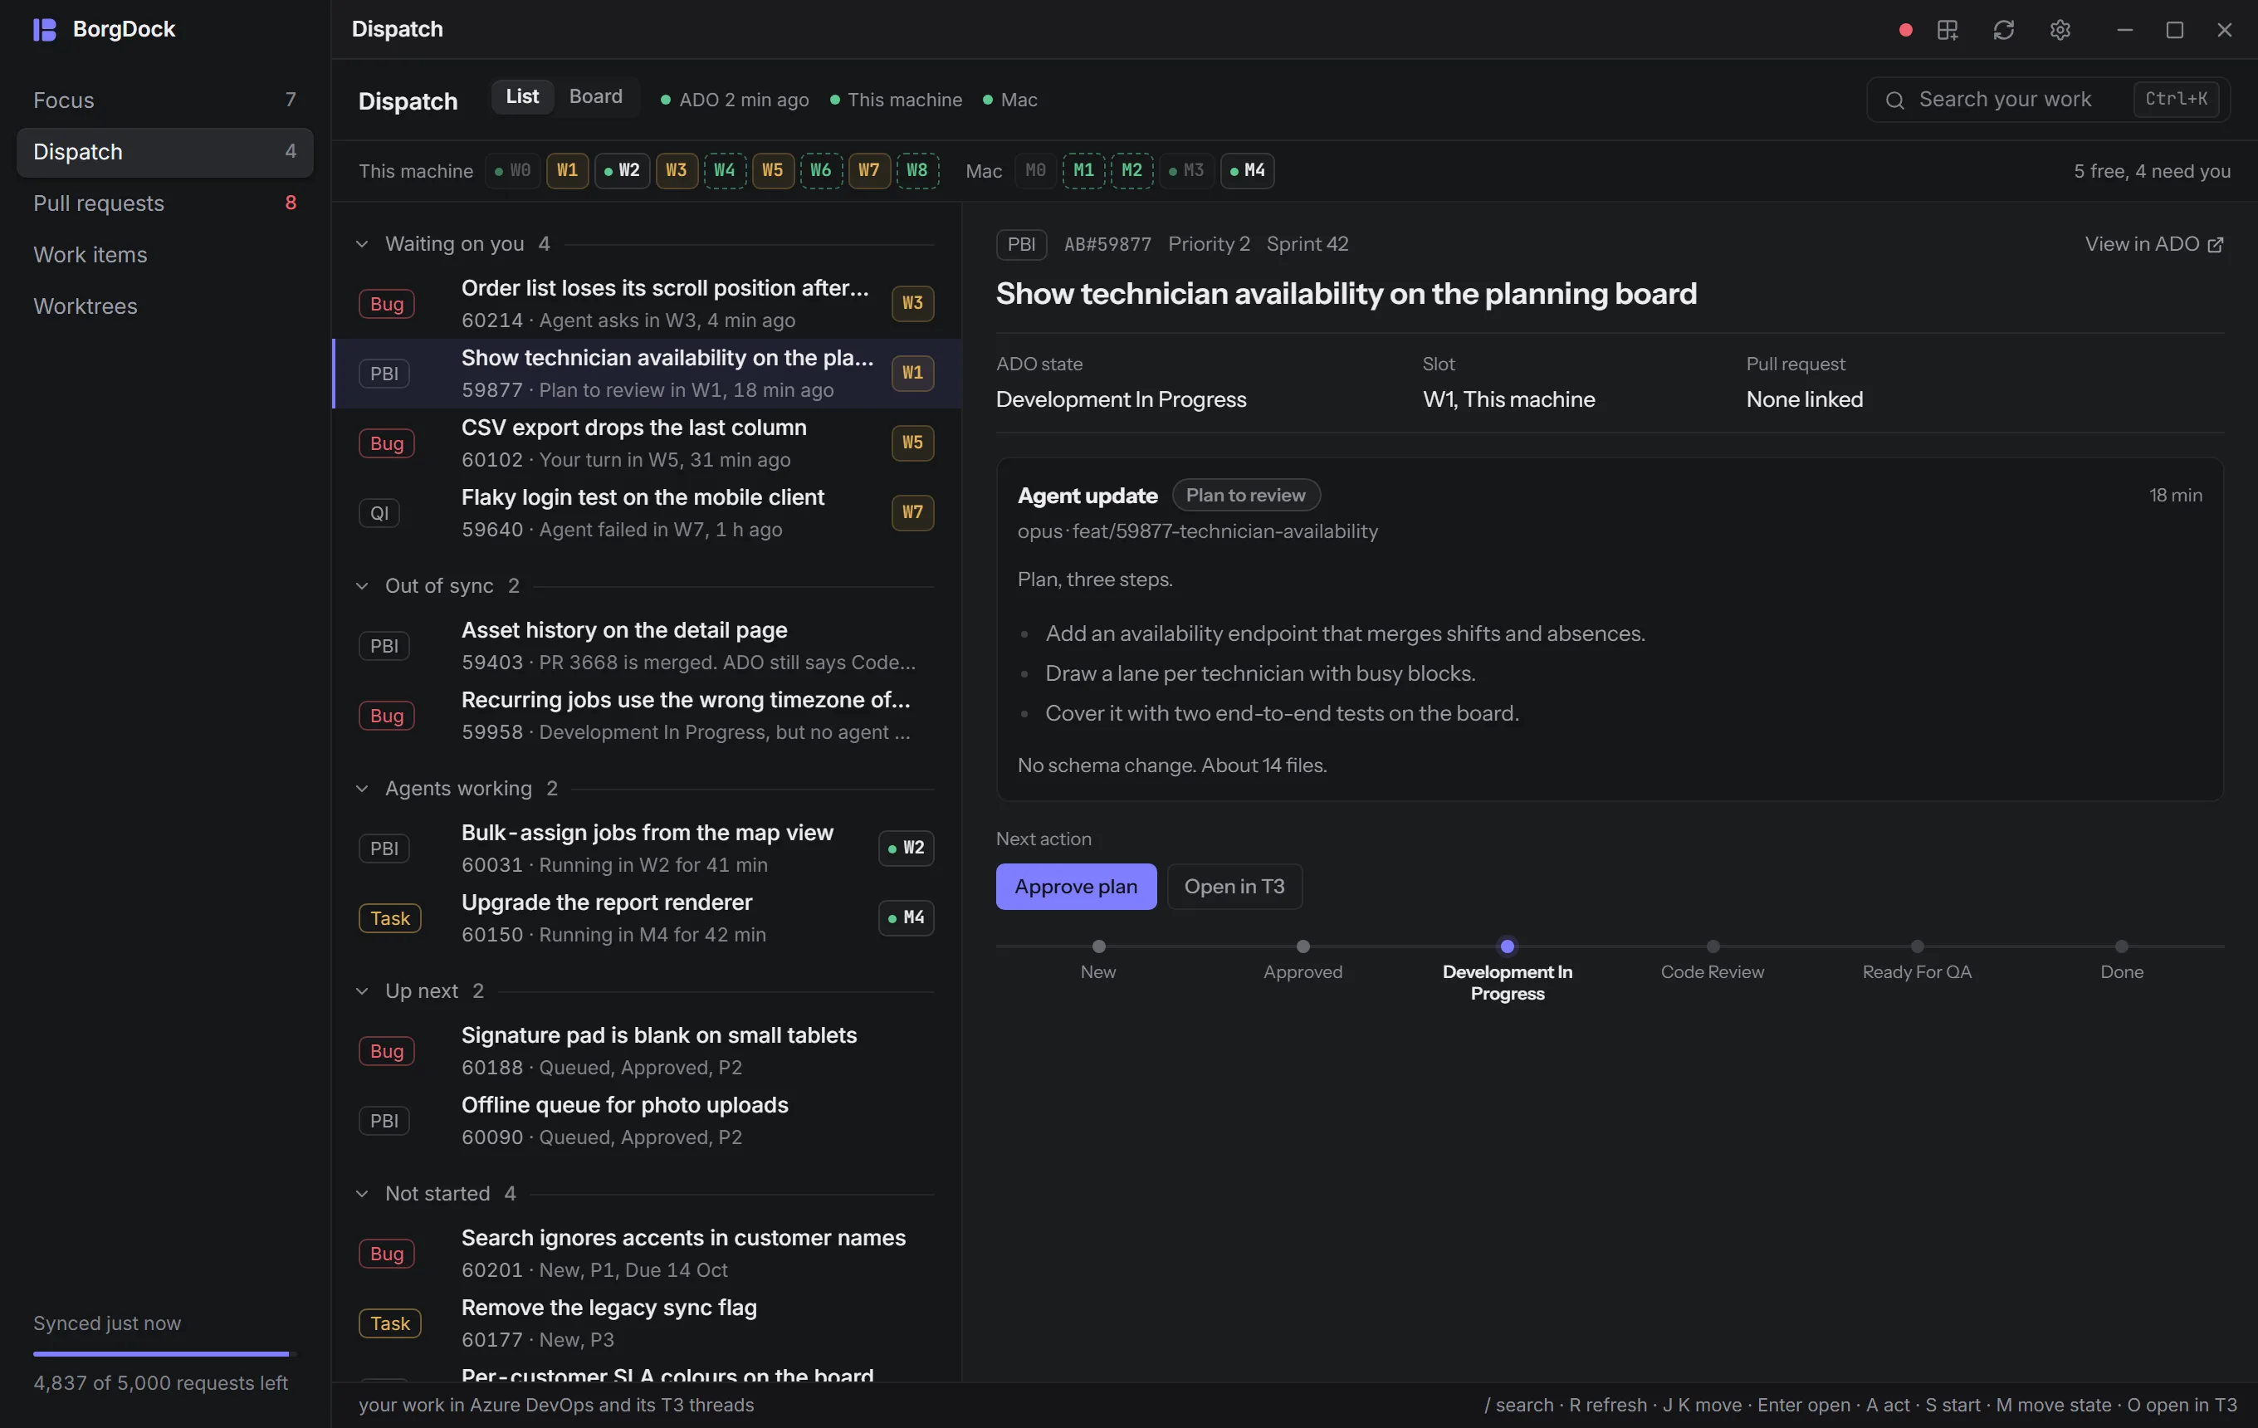Open the add-widget grid icon

click(1948, 30)
